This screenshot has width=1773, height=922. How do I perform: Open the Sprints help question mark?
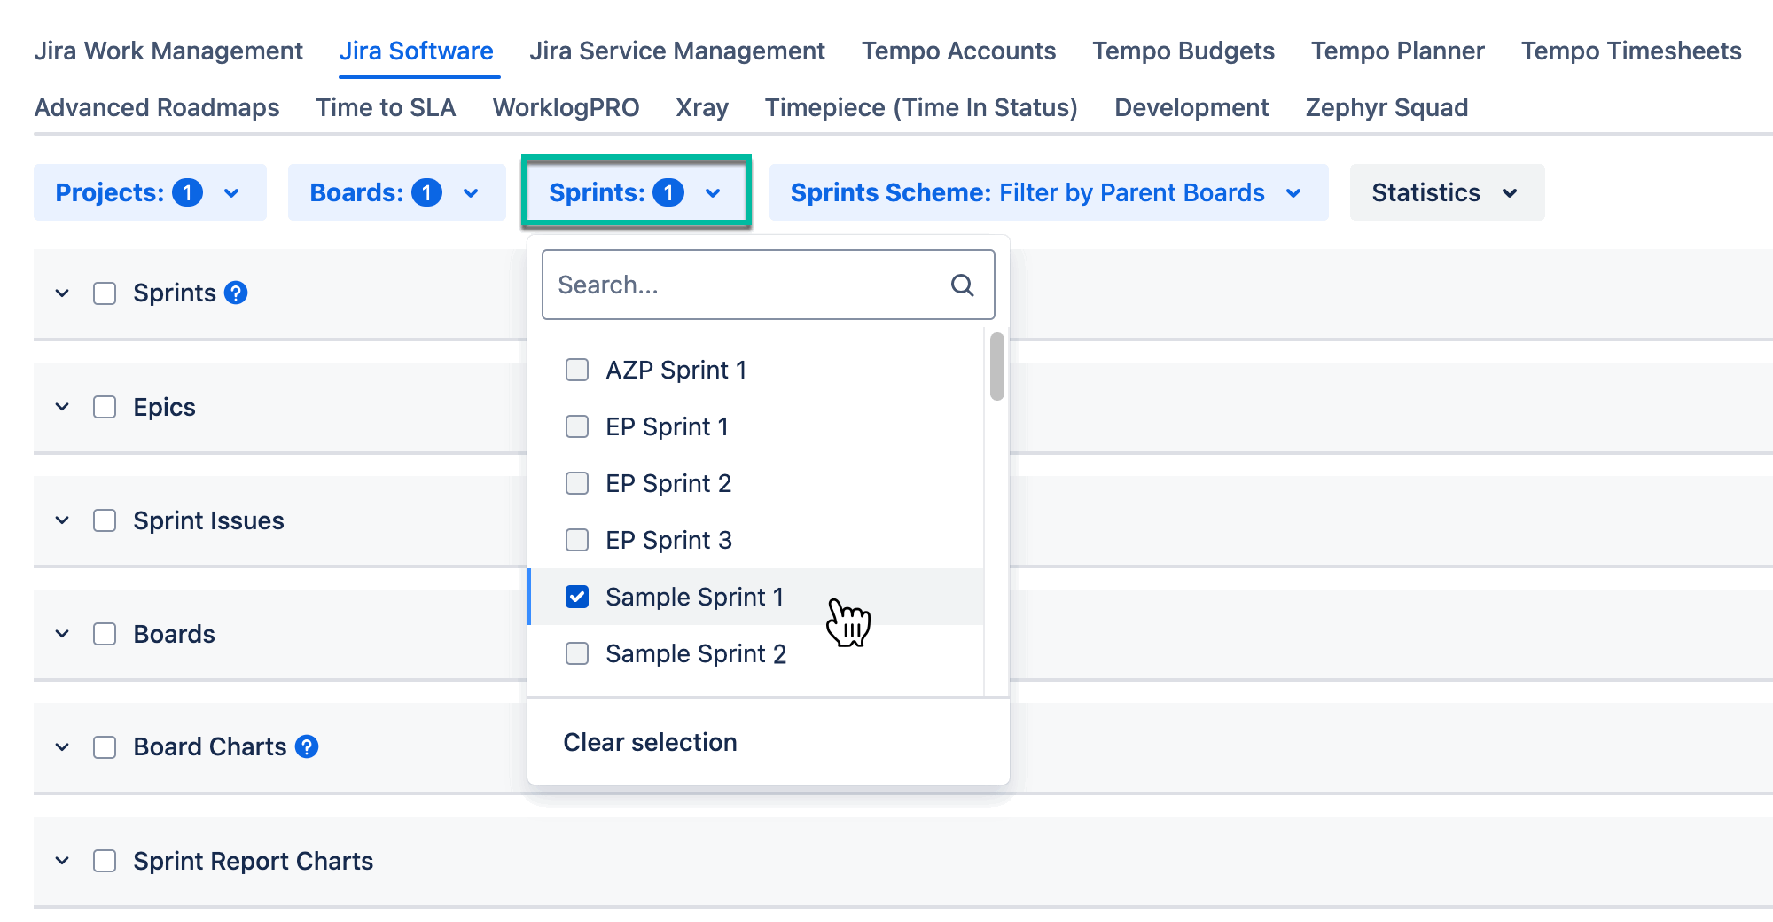(x=236, y=293)
